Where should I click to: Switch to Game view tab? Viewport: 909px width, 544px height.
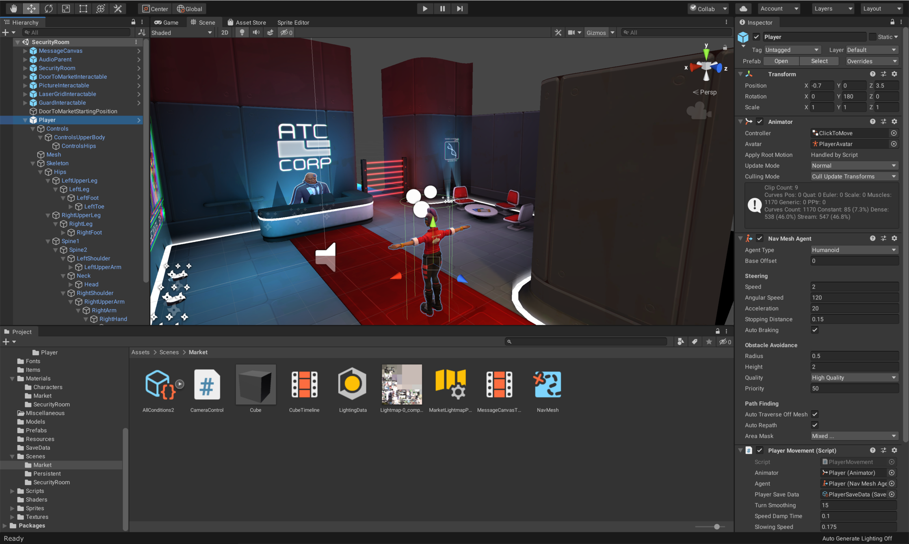(167, 22)
